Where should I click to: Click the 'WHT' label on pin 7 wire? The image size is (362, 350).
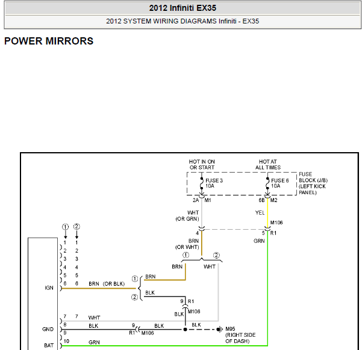94,318
